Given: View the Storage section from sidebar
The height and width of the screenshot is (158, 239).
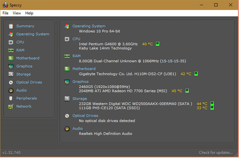Looking at the screenshot, I should coord(24,74).
